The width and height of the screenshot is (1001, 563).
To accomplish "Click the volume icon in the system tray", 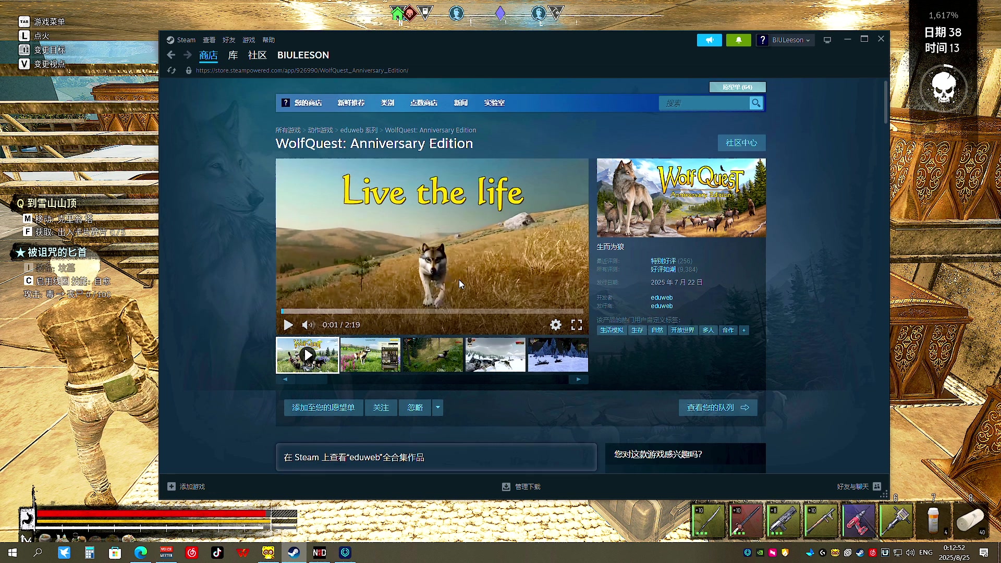I will [910, 553].
